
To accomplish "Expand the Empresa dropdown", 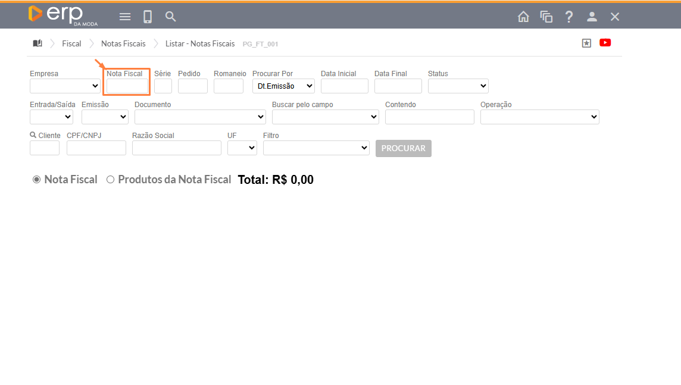I will pyautogui.click(x=65, y=86).
